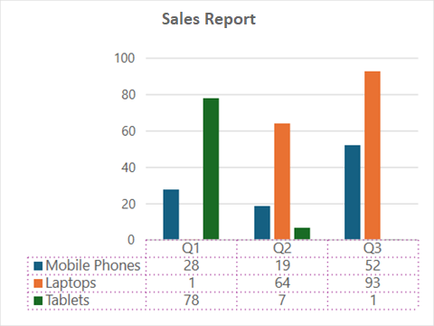Select the Tablets legend label
The image size is (434, 326).
pyautogui.click(x=68, y=301)
